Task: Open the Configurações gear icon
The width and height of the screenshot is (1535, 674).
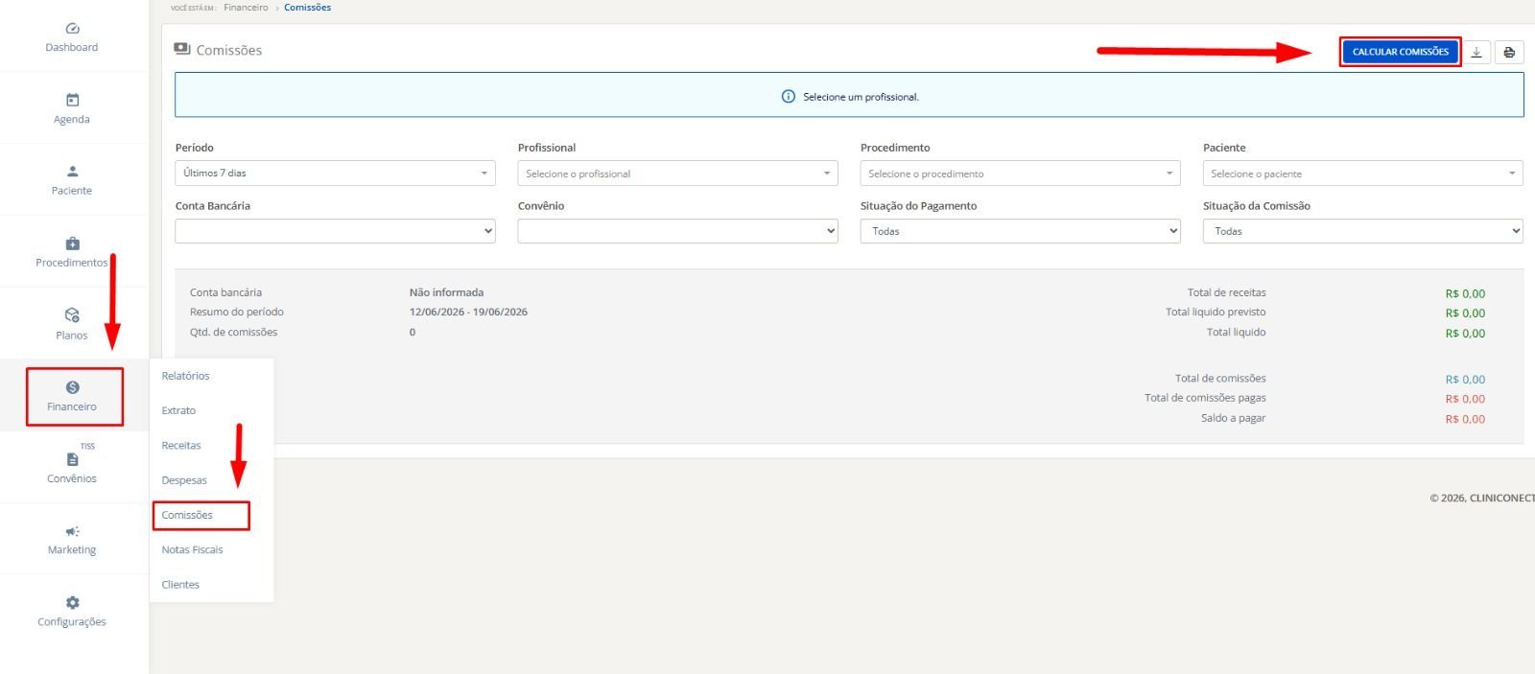Action: tap(72, 602)
